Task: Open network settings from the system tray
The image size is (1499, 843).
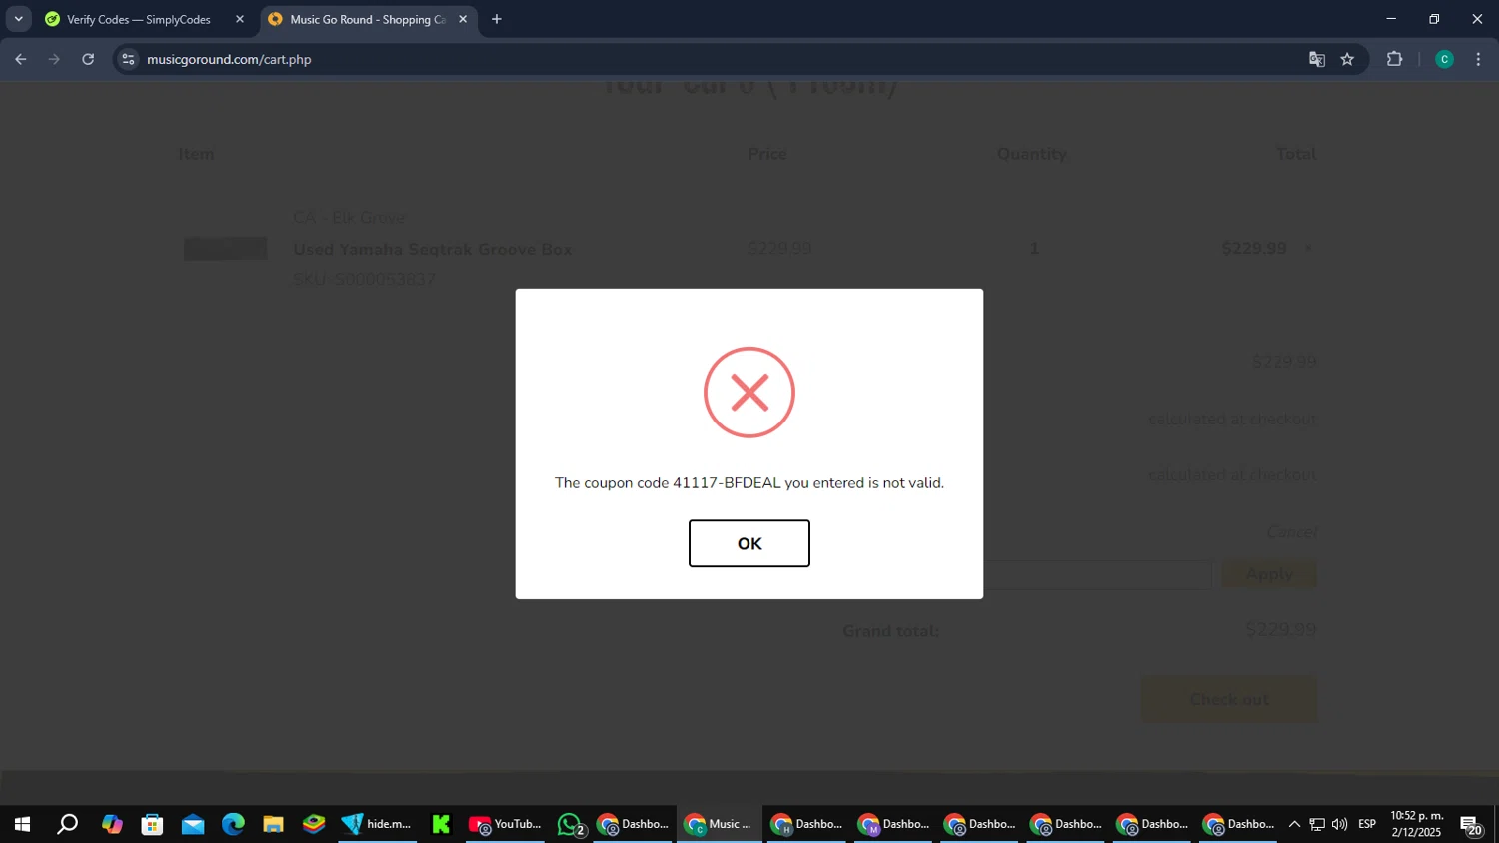Action: [1317, 824]
